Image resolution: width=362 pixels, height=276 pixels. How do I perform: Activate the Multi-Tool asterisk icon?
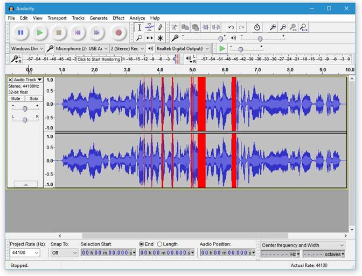click(x=160, y=38)
